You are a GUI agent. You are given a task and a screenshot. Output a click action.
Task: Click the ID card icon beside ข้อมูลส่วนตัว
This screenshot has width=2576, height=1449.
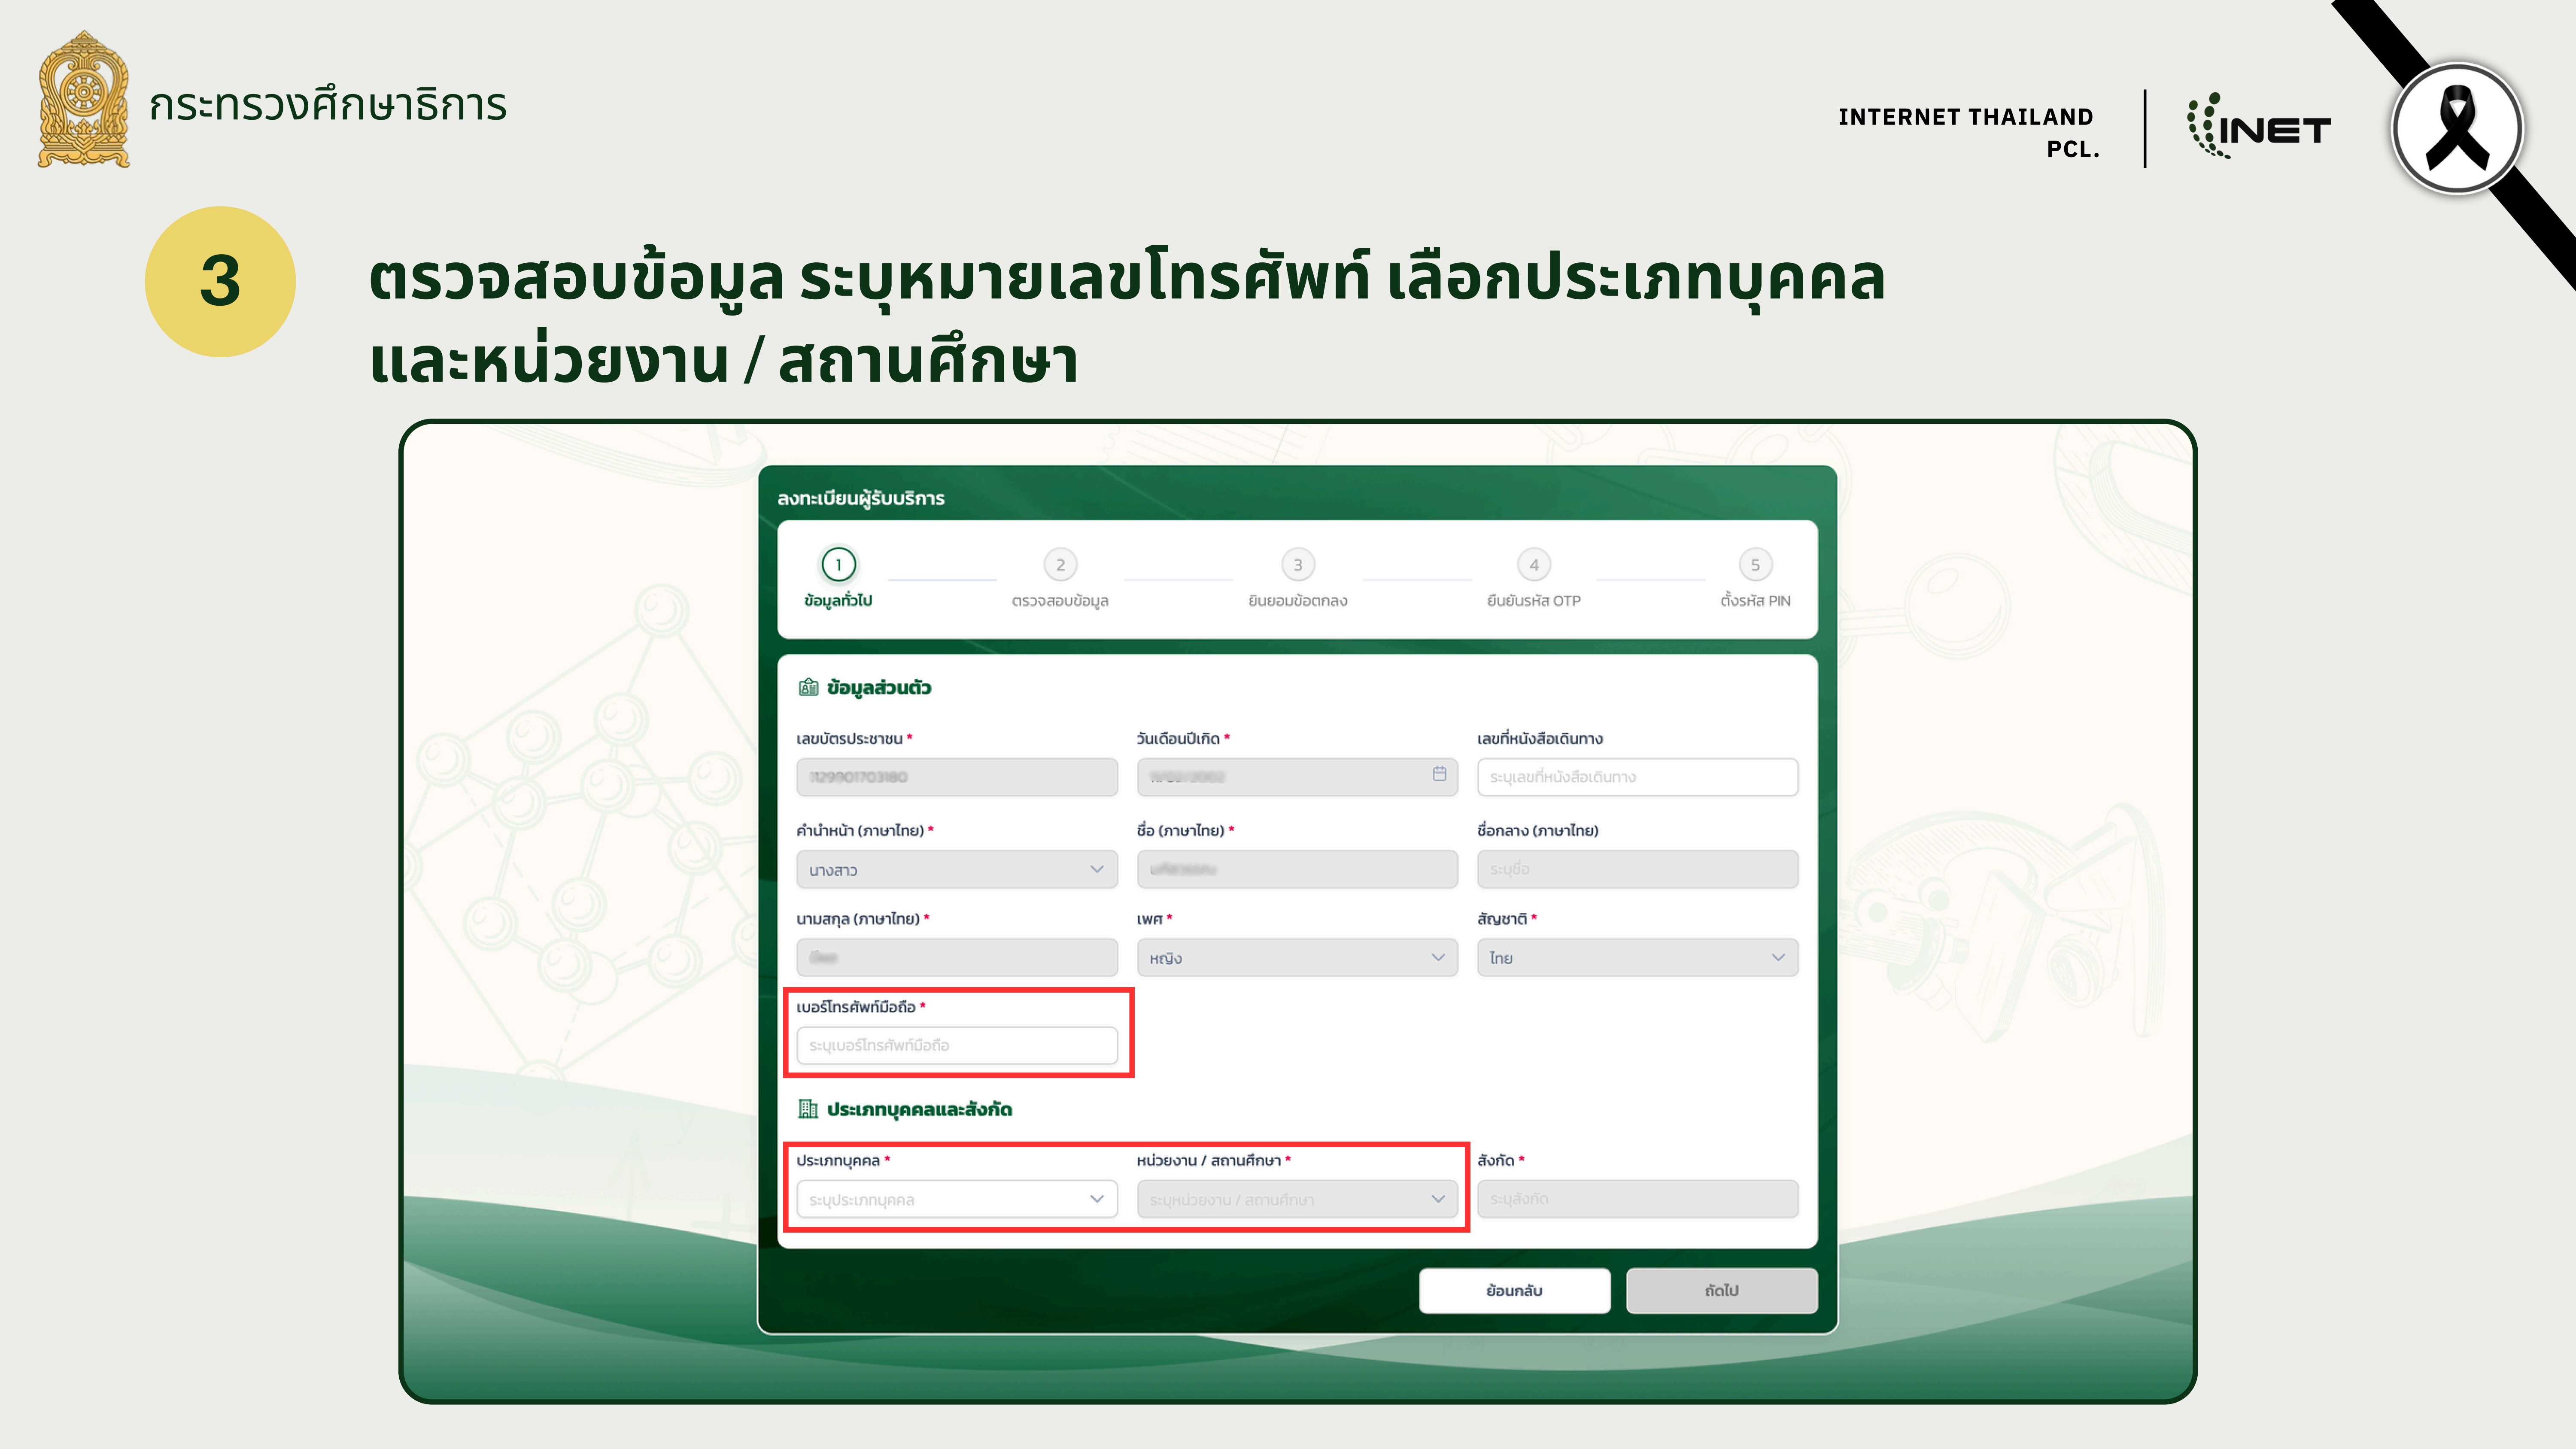(808, 687)
